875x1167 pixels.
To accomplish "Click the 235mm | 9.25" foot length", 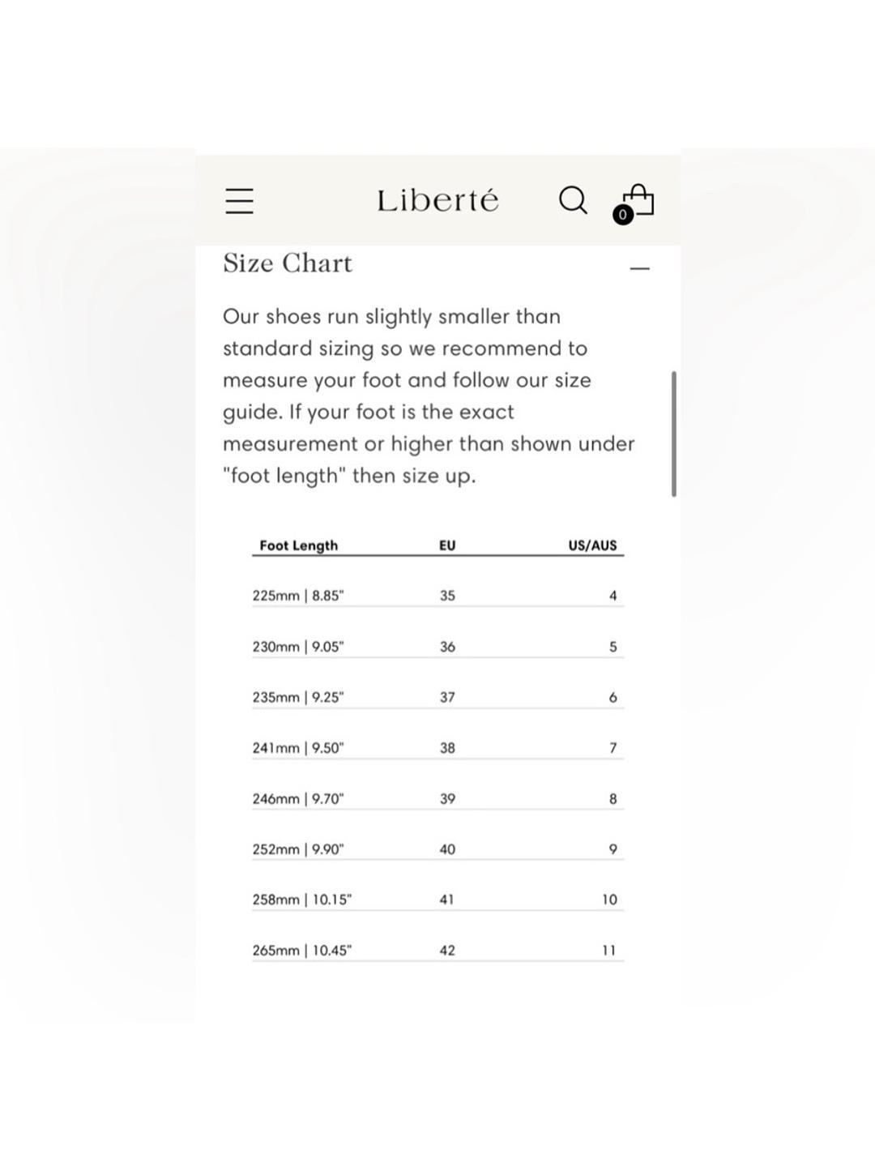I will pos(298,697).
